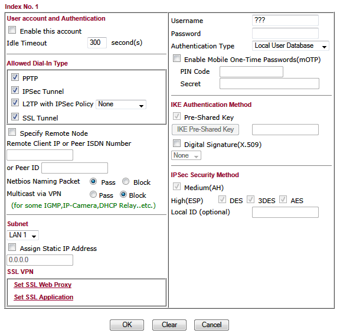This screenshot has height=333, width=340.
Task: Uncheck the PPTP dial-in type
Action: (x=15, y=77)
